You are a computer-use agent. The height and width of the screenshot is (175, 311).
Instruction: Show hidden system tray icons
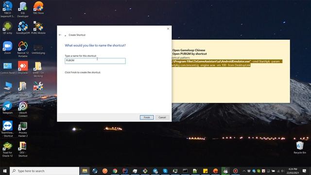coord(244,171)
